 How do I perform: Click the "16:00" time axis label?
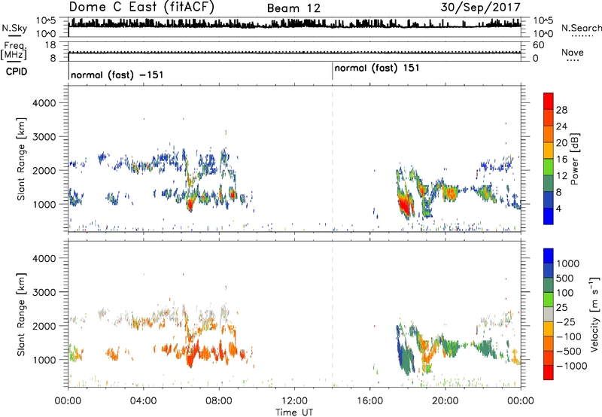pyautogui.click(x=369, y=401)
